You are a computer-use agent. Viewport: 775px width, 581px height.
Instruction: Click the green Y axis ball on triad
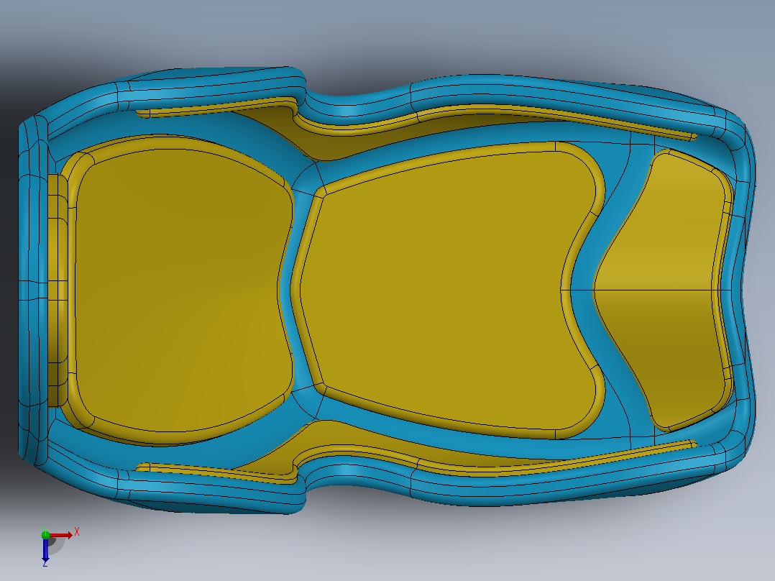point(45,534)
